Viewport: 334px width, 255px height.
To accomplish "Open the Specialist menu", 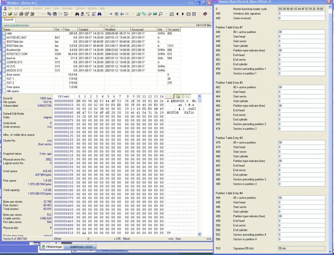I will pyautogui.click(x=67, y=8).
